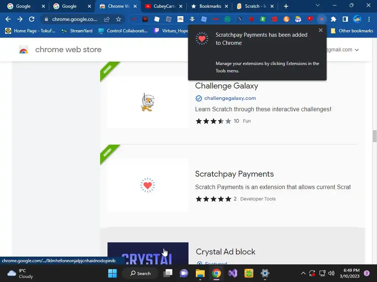
Task: Show hidden system tray icons
Action: 303,273
